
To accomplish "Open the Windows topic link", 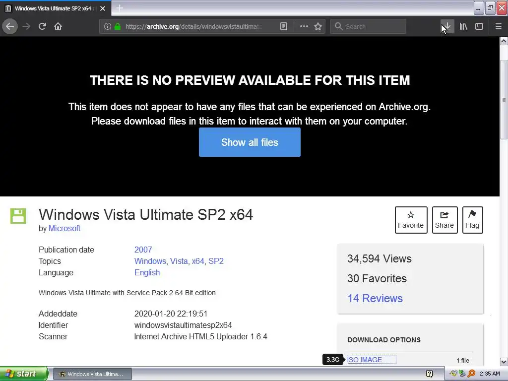I will click(150, 261).
